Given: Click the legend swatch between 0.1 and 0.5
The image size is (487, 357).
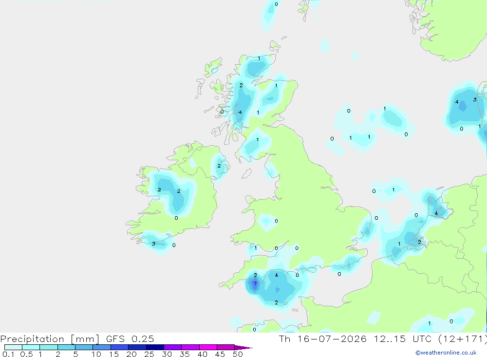Looking at the screenshot, I should (13, 347).
